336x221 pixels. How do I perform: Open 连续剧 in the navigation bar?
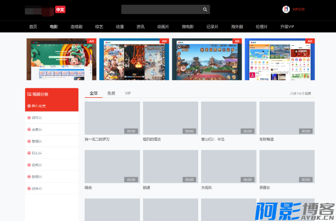(x=76, y=27)
